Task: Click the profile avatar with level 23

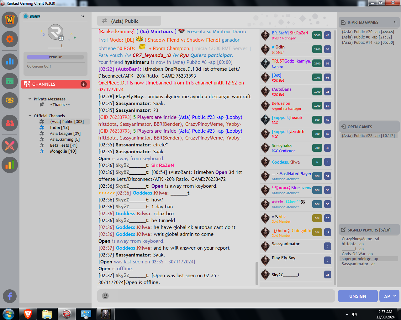Action: [55, 32]
